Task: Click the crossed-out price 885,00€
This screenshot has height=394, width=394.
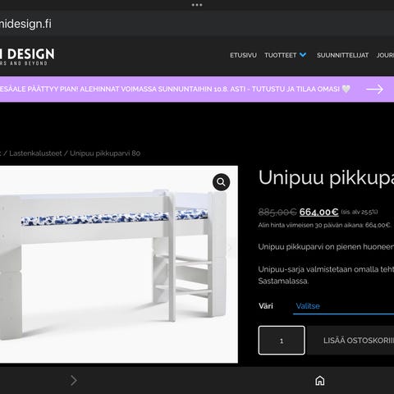Action: click(277, 212)
